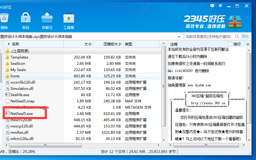Click the 610.61 KB compressed size cell
Viewport: 256px width, 160px height.
[x=112, y=113]
